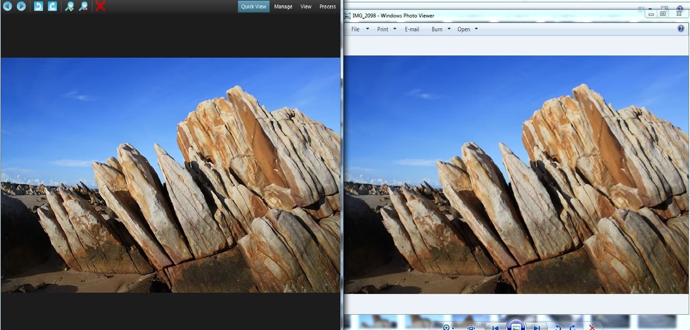Open the View mode tab
Viewport: 690px width, 330px height.
tap(306, 6)
